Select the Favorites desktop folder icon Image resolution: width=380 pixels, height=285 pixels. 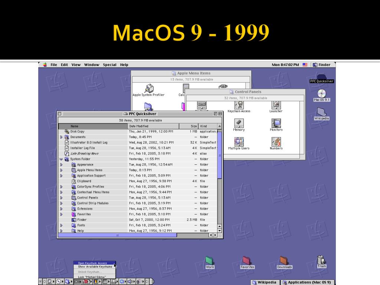point(247,263)
